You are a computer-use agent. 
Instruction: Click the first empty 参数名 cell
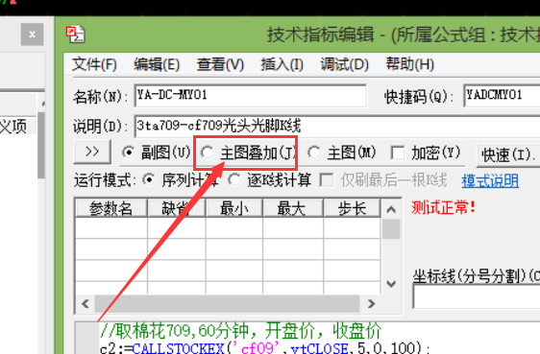pyautogui.click(x=110, y=228)
